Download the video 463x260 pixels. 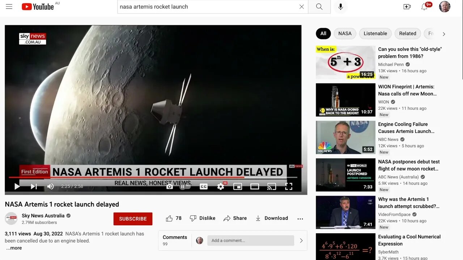(x=272, y=218)
